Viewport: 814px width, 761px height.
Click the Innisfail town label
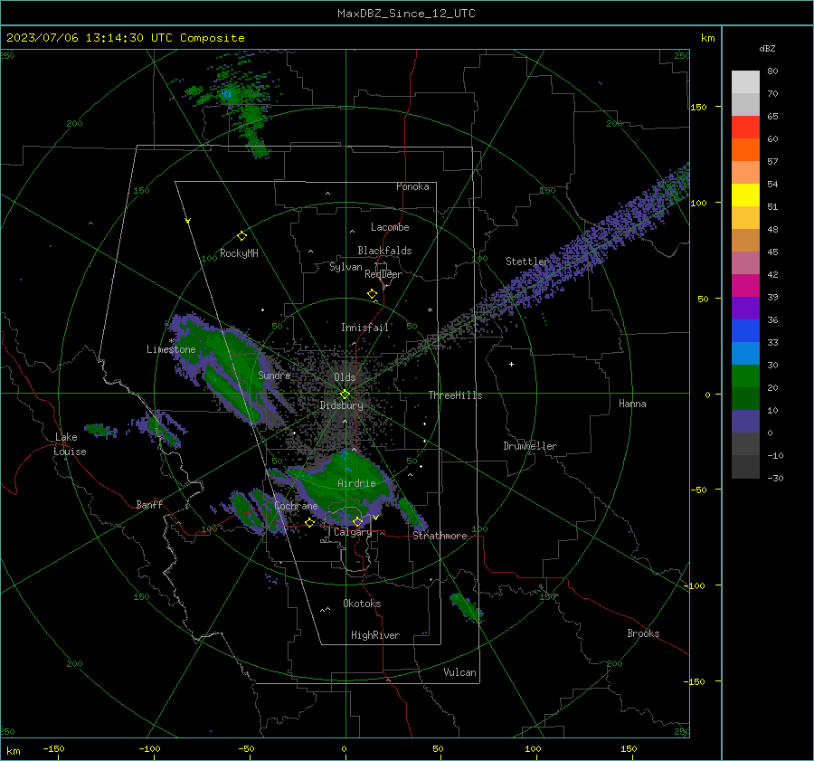pos(364,328)
